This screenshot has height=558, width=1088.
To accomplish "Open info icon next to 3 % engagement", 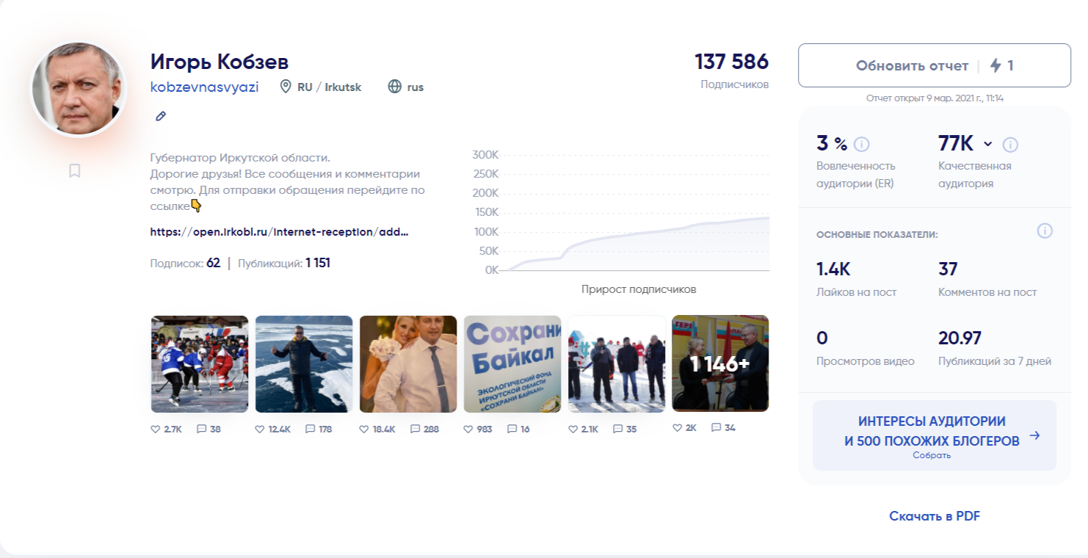I will click(862, 144).
